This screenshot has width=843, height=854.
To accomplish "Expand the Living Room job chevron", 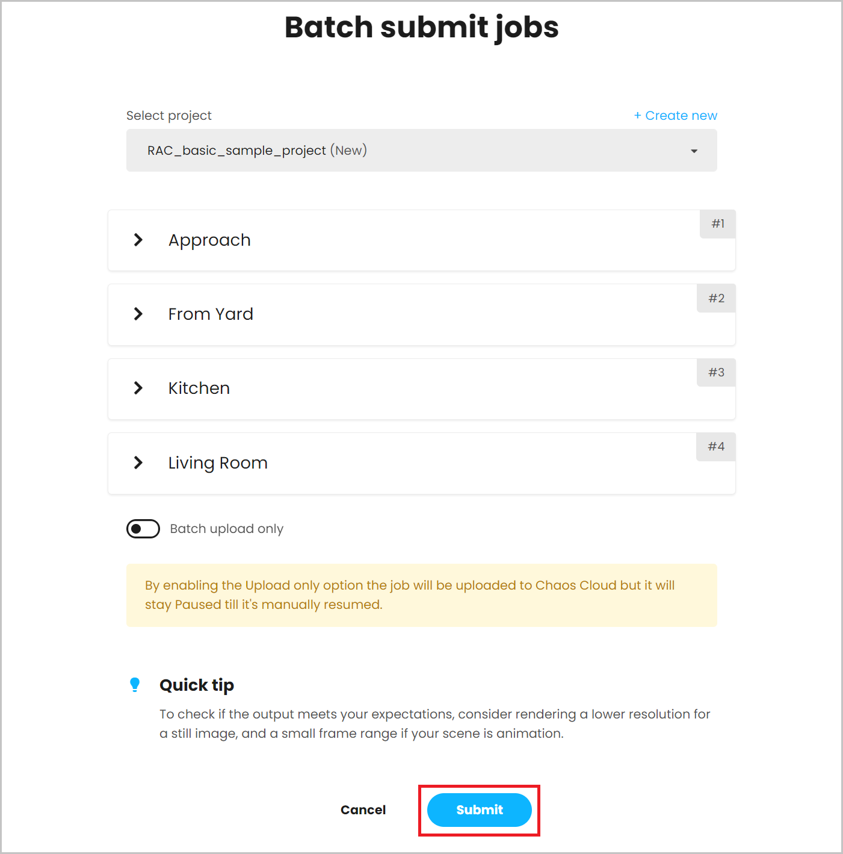I will point(138,463).
